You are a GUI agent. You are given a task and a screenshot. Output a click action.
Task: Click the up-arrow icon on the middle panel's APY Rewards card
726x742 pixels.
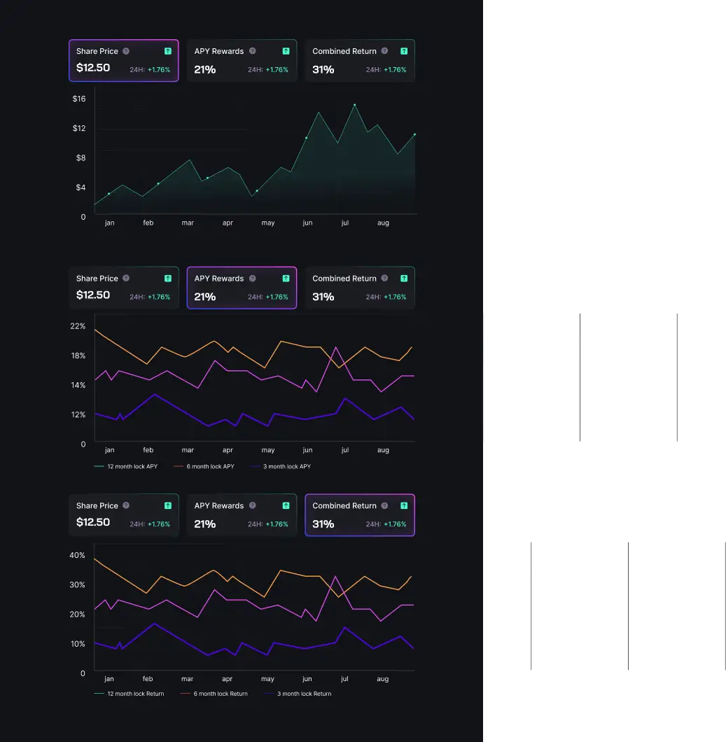286,279
